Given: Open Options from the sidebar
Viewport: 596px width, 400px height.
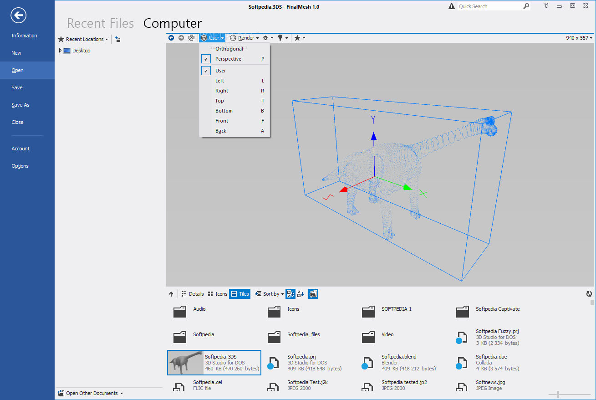Looking at the screenshot, I should click(x=27, y=166).
